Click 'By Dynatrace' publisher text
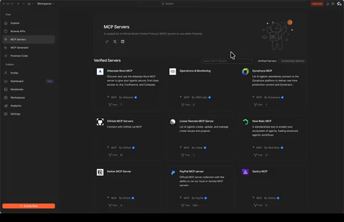This screenshot has height=222, width=344. [x=272, y=97]
